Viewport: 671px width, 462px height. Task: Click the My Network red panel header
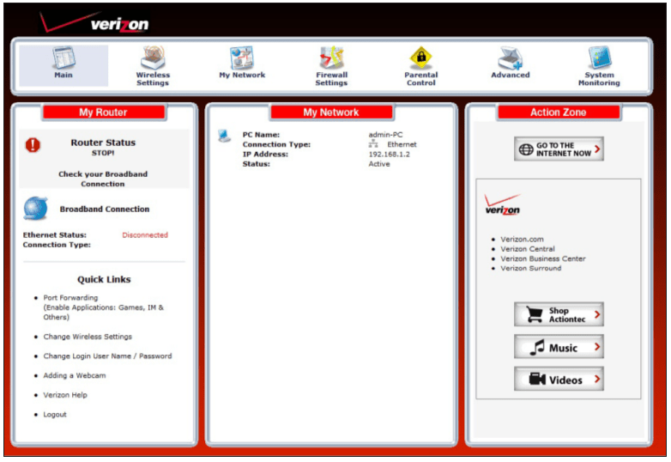pyautogui.click(x=331, y=112)
